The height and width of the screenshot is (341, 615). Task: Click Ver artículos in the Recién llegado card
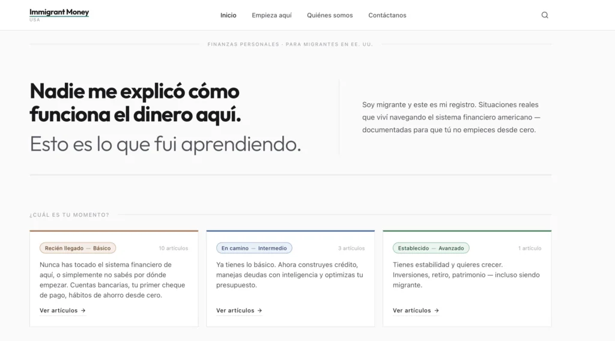pyautogui.click(x=62, y=310)
